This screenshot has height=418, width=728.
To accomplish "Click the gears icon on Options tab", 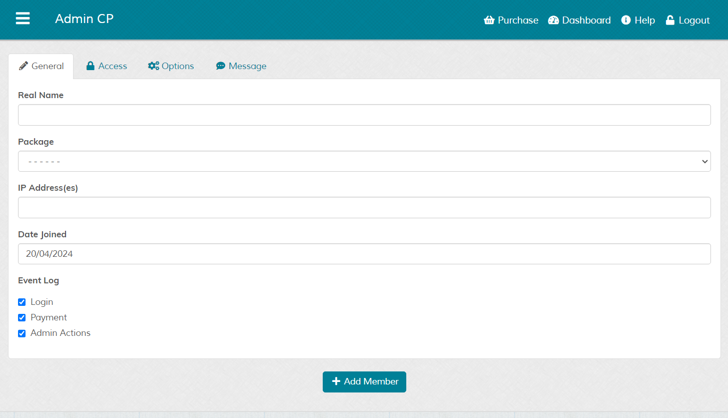I will tap(153, 66).
